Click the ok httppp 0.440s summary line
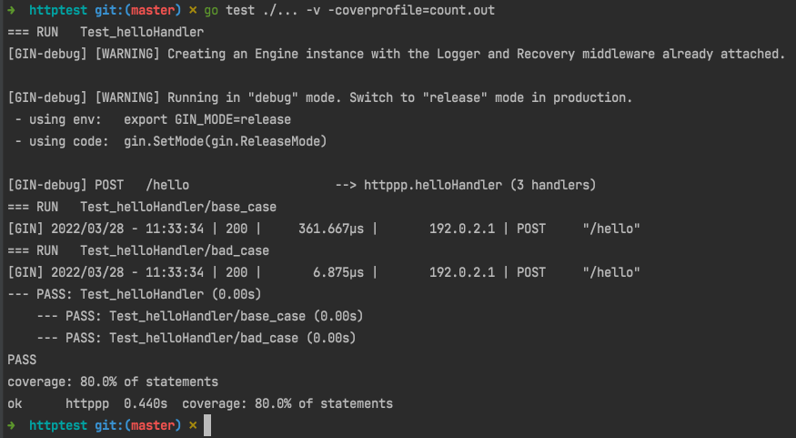This screenshot has width=796, height=438. click(199, 403)
